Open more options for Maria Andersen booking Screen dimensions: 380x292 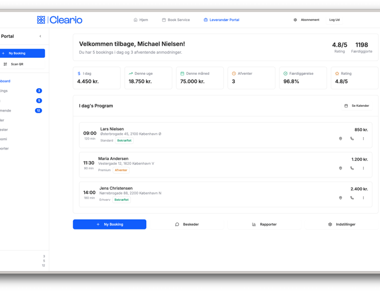[x=363, y=168]
